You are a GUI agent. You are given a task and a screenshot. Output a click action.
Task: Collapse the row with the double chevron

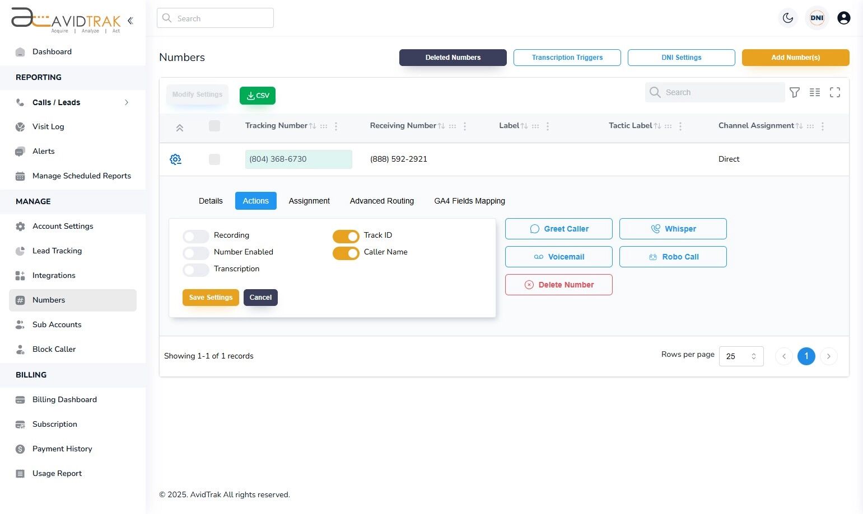tap(180, 127)
